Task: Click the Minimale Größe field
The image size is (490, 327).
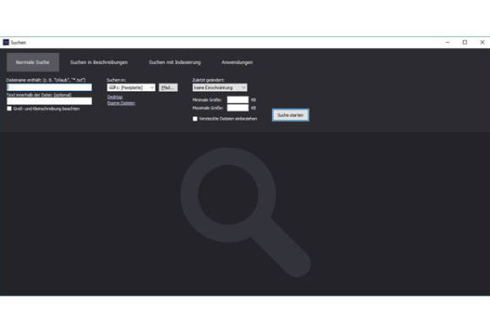Action: [x=237, y=99]
